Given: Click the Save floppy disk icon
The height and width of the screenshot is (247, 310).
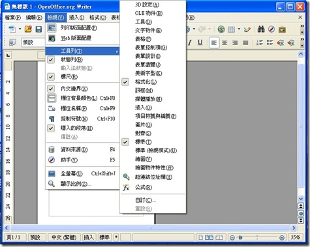Looking at the screenshot, I should pos(39,29).
